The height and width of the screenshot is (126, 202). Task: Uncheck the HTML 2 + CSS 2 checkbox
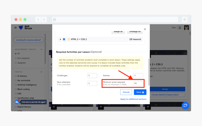coord(64,39)
